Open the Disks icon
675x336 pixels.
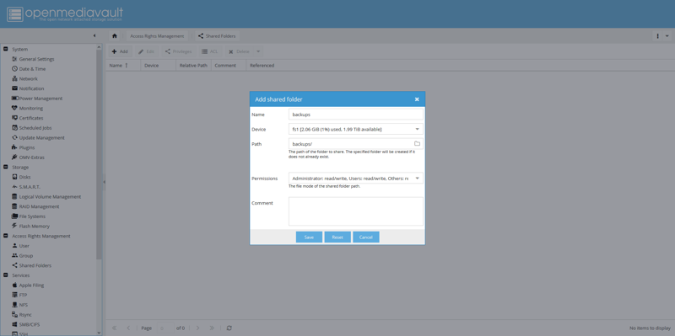pos(14,177)
